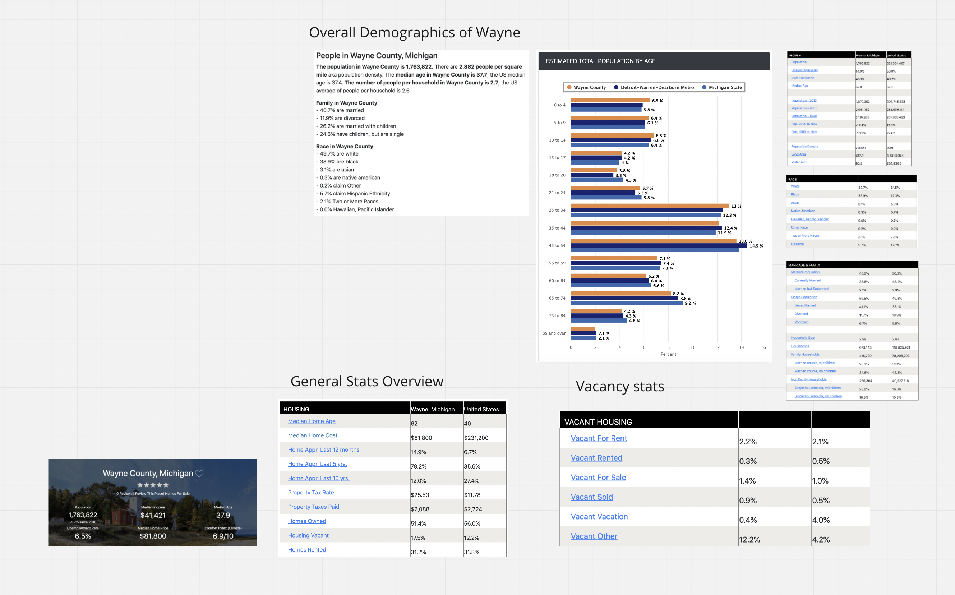Toggle the orange Wayne County legend dot
The image size is (955, 595).
[569, 87]
